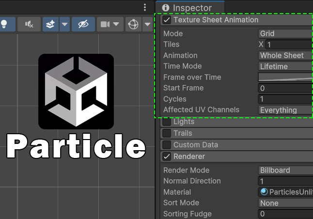Enable the Trails module checkbox

click(167, 133)
